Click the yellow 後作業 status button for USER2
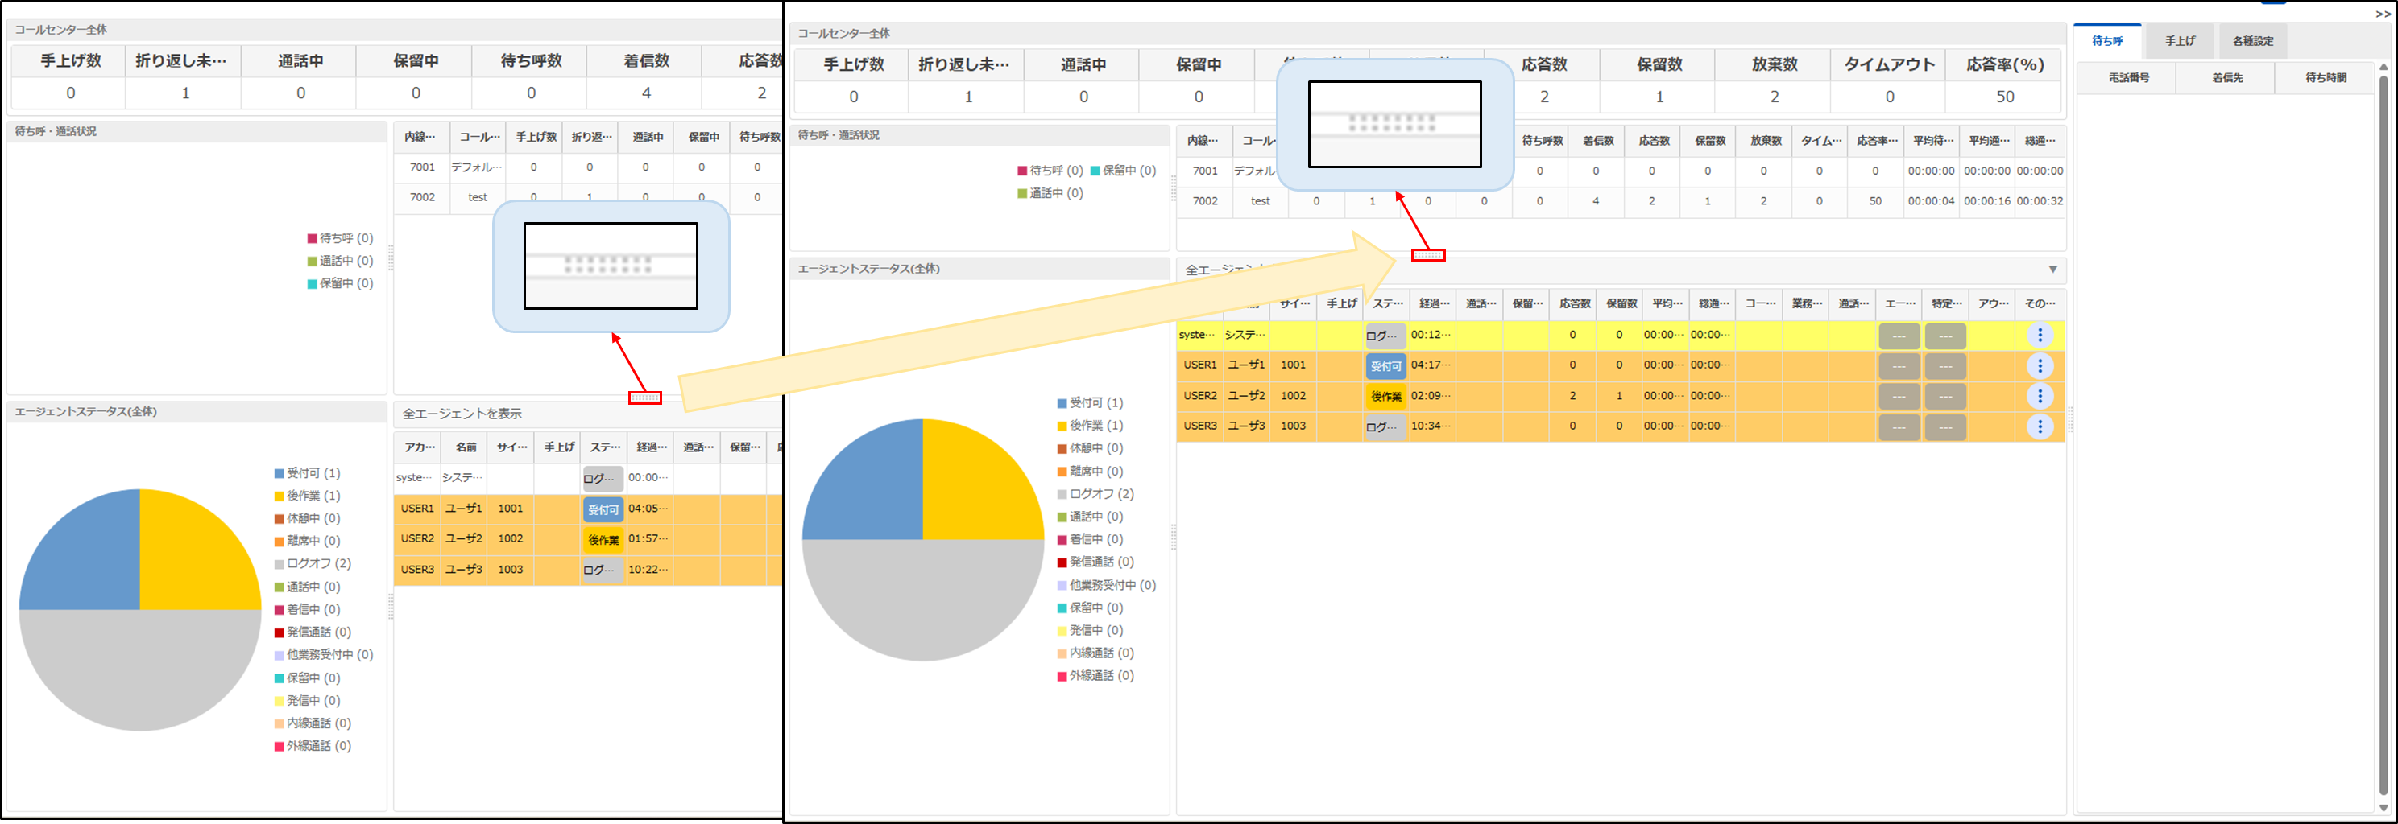The image size is (2398, 824). pos(1385,396)
